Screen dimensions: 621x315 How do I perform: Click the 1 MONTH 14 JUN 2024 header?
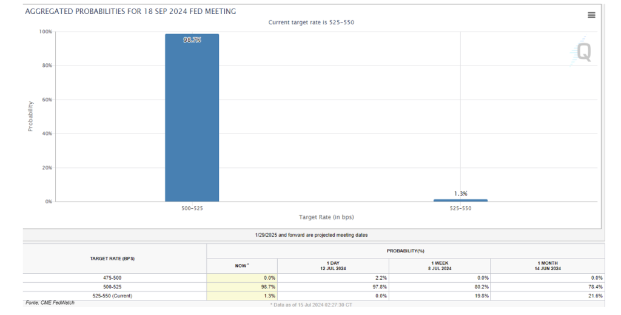pos(548,266)
